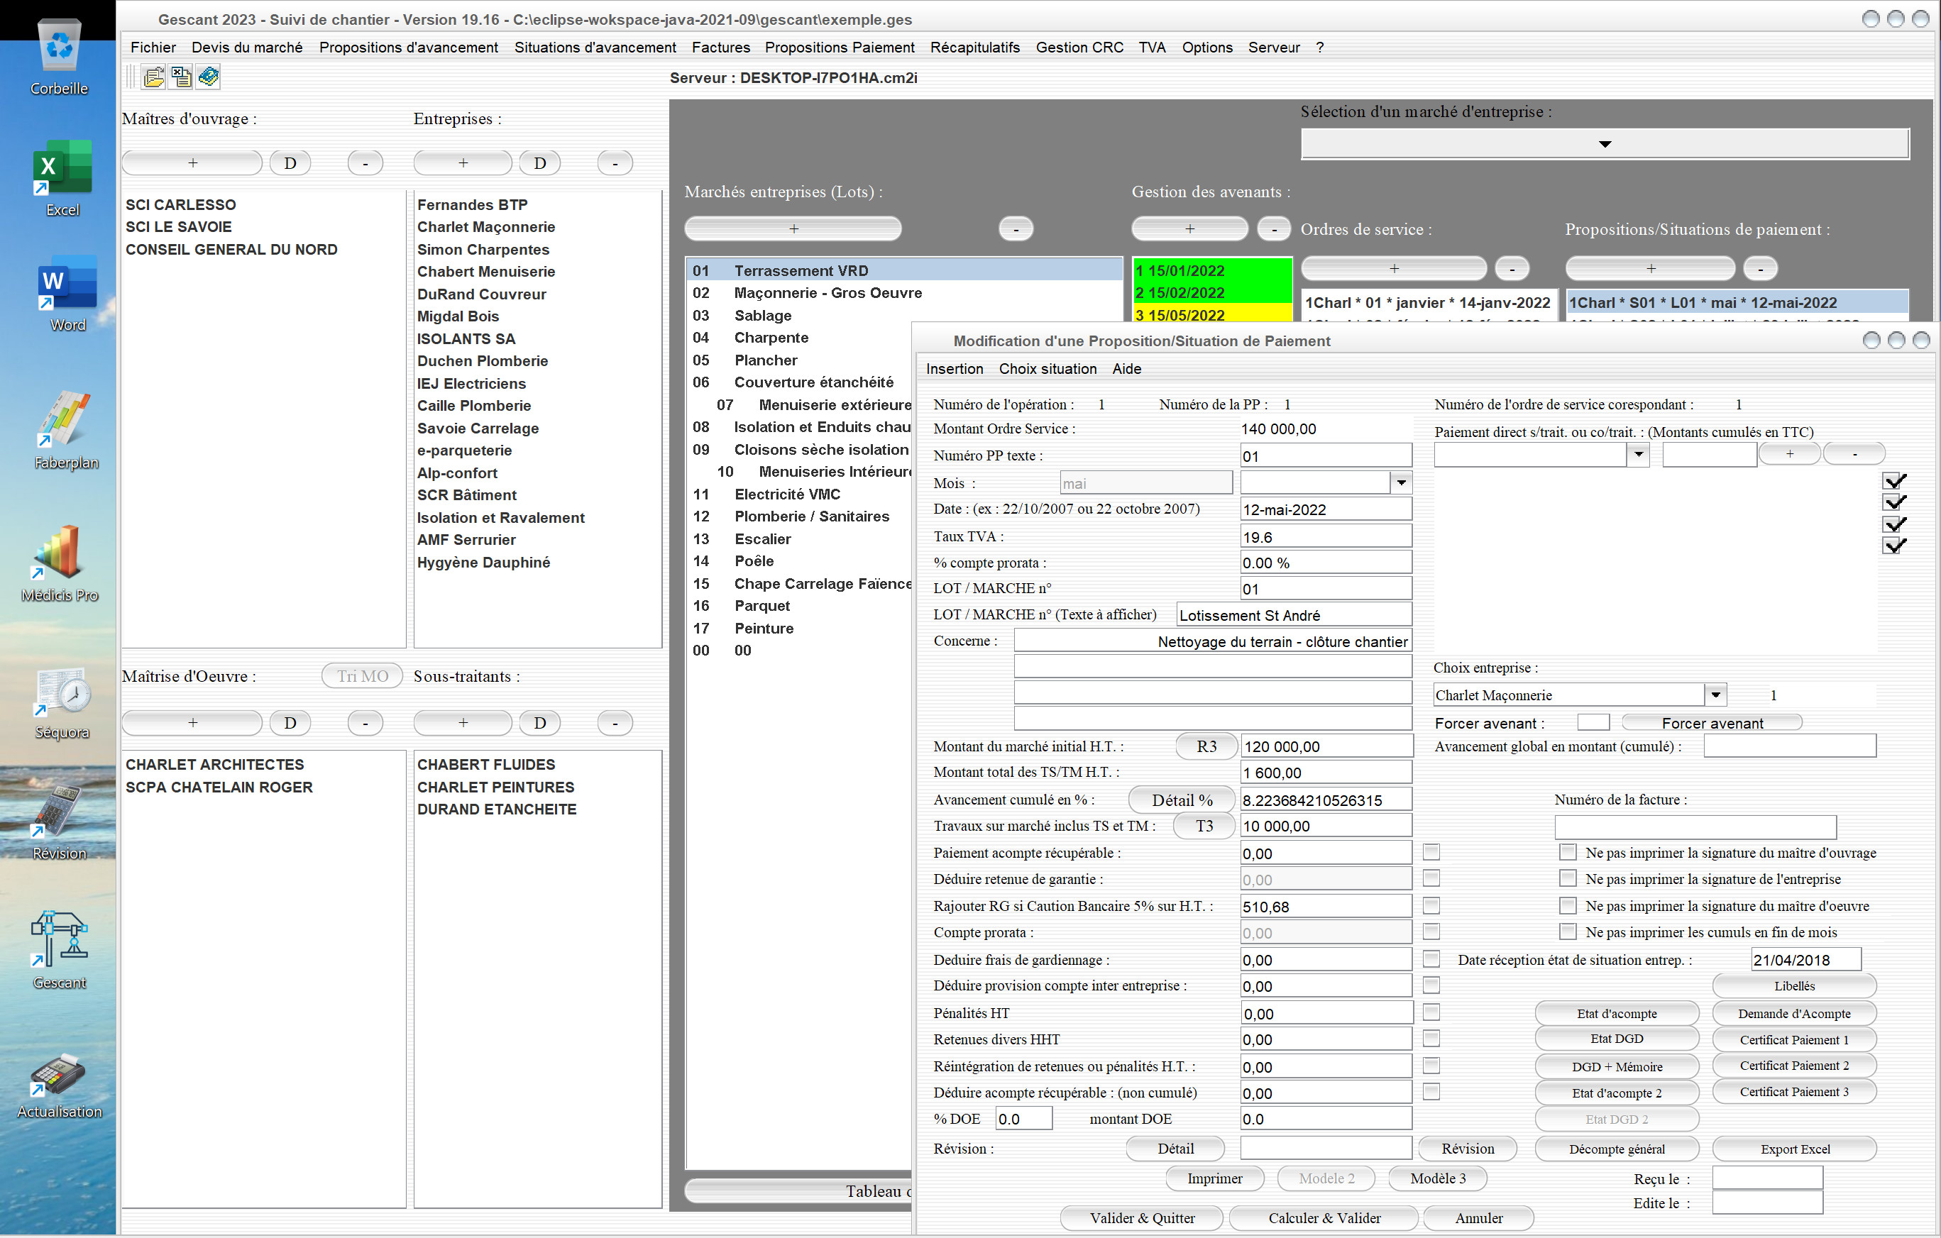Select green avenant row '1 15/01/2022'
The height and width of the screenshot is (1238, 1941).
(x=1212, y=270)
